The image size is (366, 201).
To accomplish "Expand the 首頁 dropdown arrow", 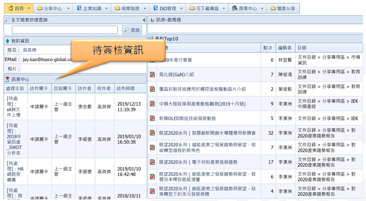I will (x=29, y=8).
